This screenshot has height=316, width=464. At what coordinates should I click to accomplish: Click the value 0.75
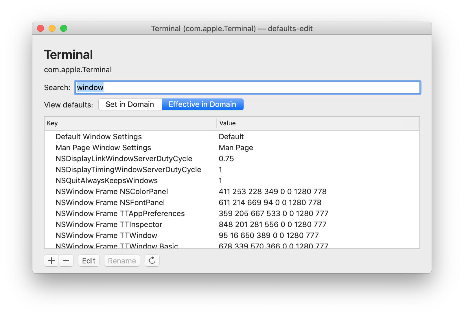click(226, 159)
